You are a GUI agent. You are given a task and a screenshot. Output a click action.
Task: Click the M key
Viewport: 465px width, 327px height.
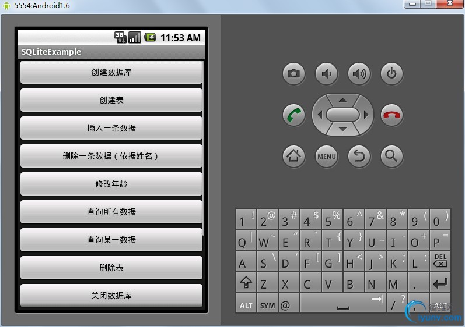click(397, 282)
